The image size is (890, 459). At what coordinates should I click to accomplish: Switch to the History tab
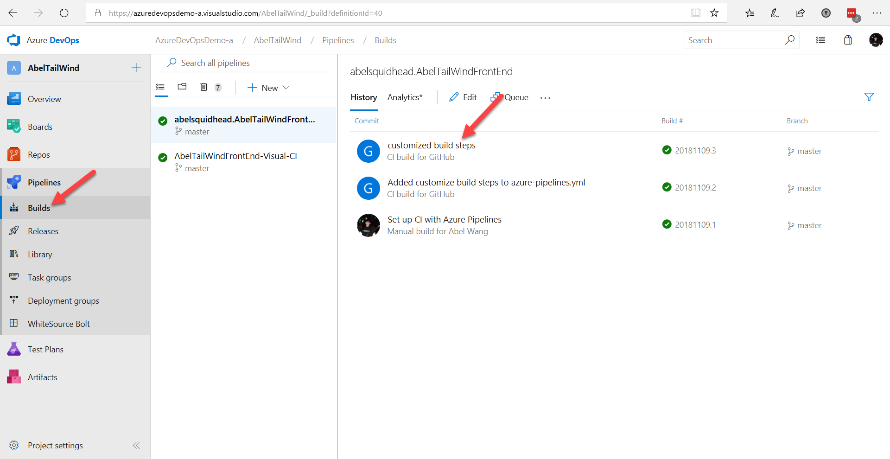coord(364,97)
